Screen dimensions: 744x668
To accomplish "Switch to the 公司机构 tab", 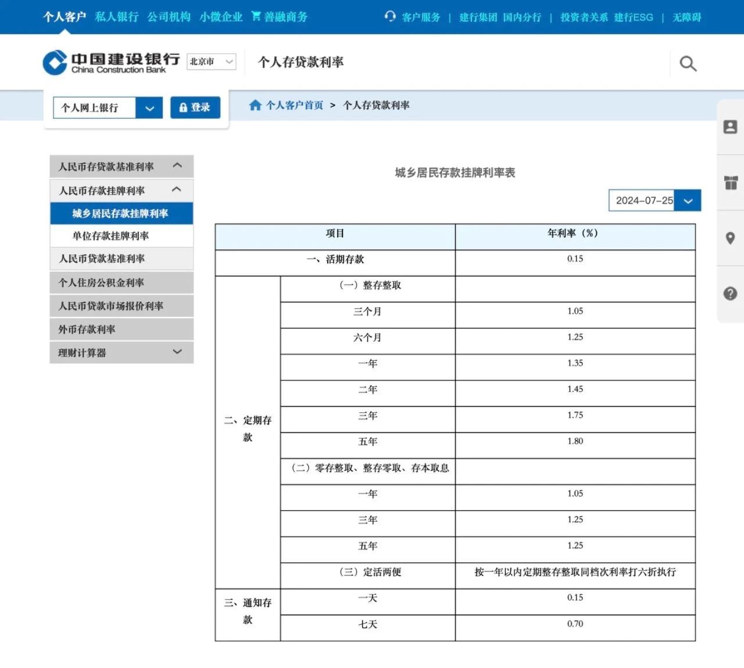I will pos(169,17).
